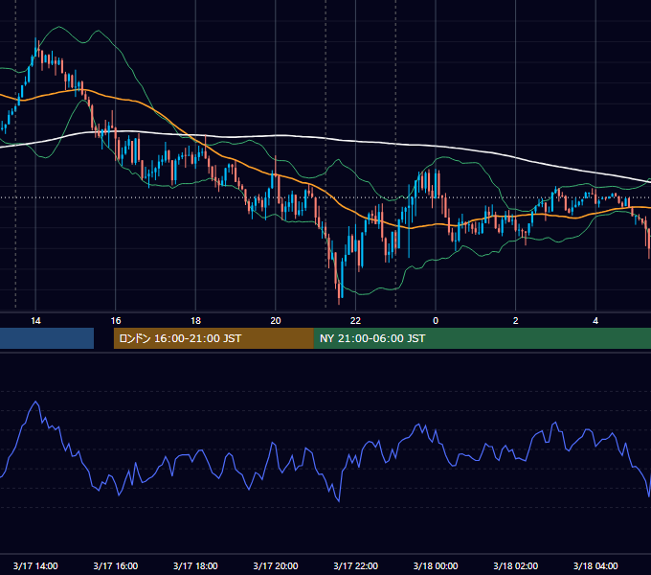Viewport: 651px width, 575px height.
Task: Click the 3/17 16:00 time label
Action: 116,565
